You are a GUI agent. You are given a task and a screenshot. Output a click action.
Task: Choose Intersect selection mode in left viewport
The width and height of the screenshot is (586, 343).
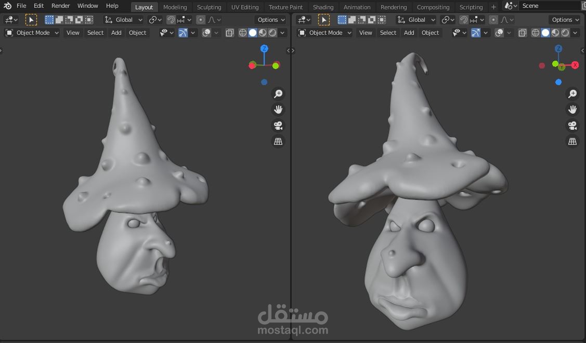(x=88, y=20)
